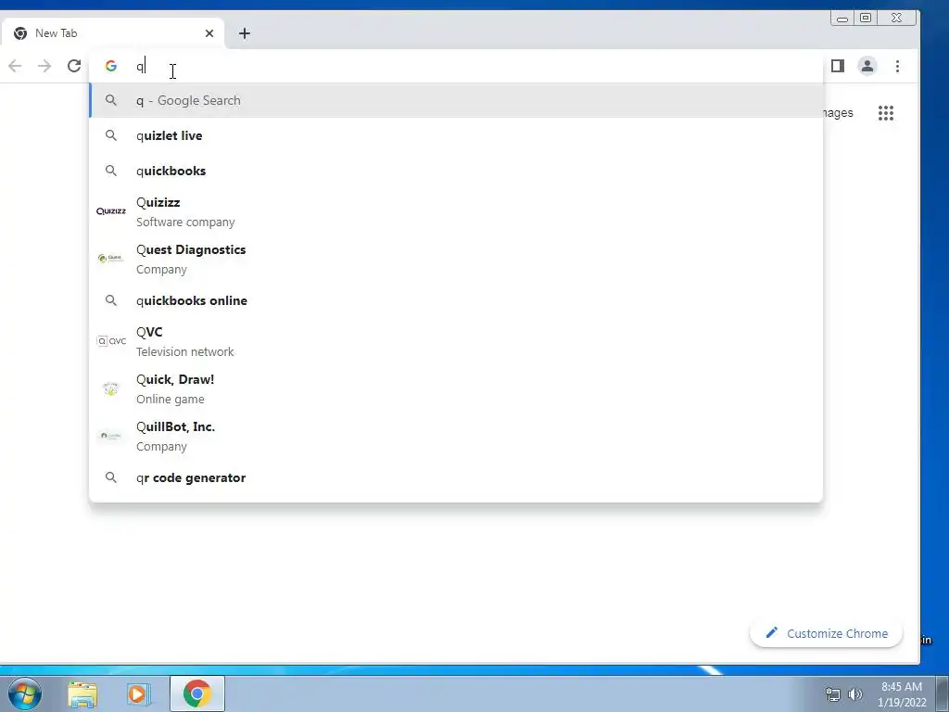Click the Customize Chrome button

coord(826,633)
